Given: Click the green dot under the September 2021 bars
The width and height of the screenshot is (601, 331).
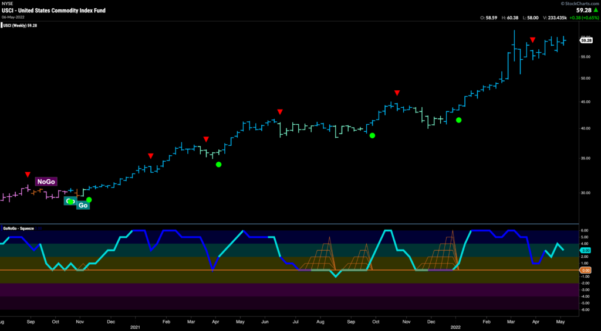Looking at the screenshot, I should (x=372, y=135).
